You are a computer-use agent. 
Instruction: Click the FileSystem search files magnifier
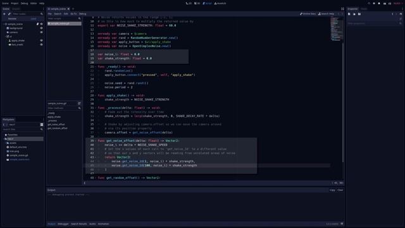42,129
